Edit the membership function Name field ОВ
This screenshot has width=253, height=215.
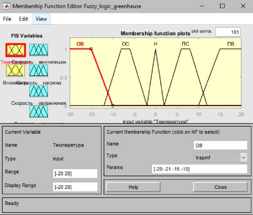[x=221, y=146]
